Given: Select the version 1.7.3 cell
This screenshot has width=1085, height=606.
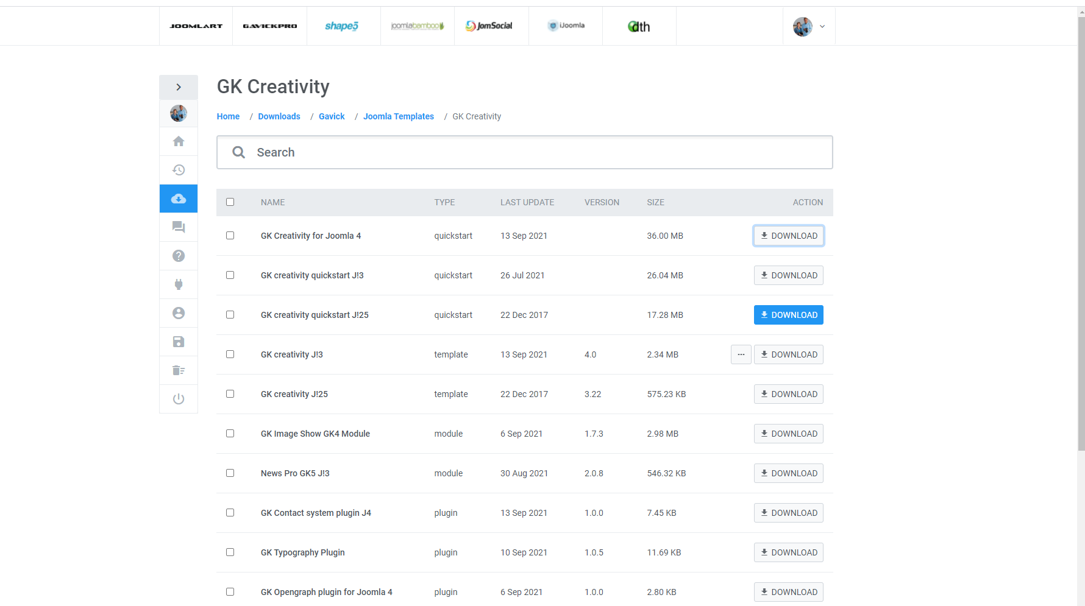Looking at the screenshot, I should pos(594,434).
